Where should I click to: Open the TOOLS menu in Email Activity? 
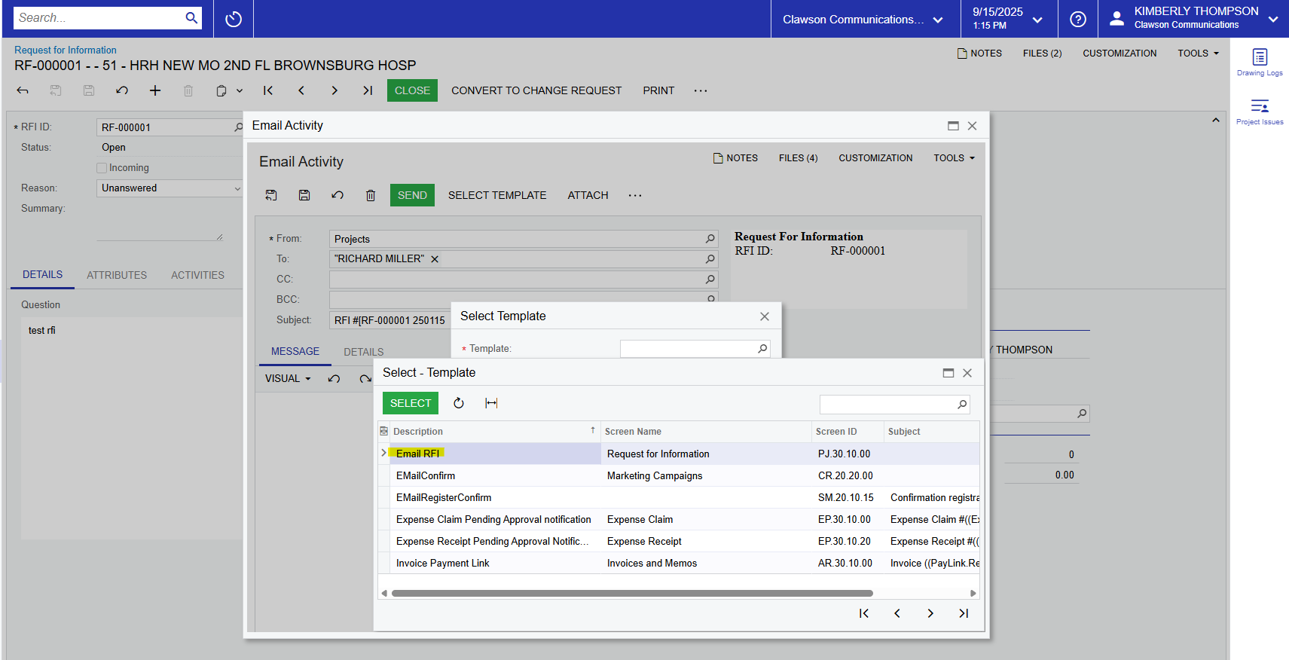coord(954,158)
